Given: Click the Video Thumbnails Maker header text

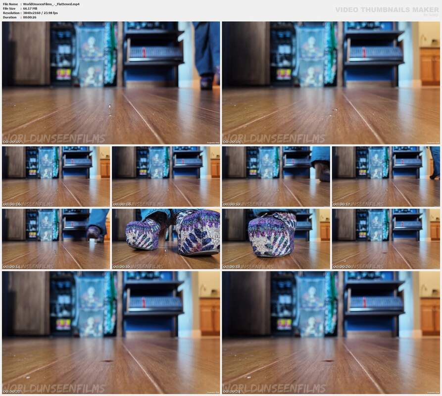Looking at the screenshot, I should [387, 10].
